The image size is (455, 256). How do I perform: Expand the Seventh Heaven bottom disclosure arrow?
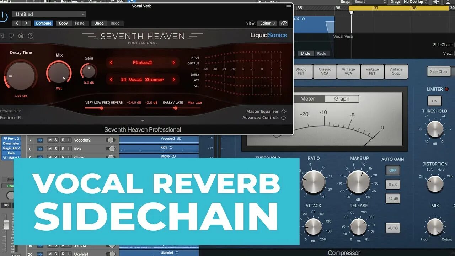pos(143,121)
